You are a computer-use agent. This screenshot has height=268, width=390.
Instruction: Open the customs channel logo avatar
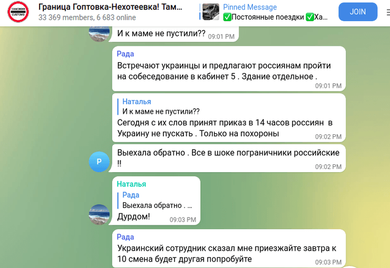(x=18, y=12)
